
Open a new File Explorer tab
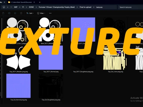pyautogui.click(x=40, y=2)
